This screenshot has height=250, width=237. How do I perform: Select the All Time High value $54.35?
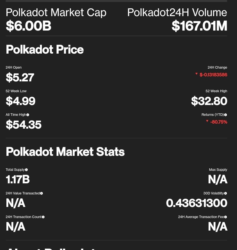coord(24,124)
